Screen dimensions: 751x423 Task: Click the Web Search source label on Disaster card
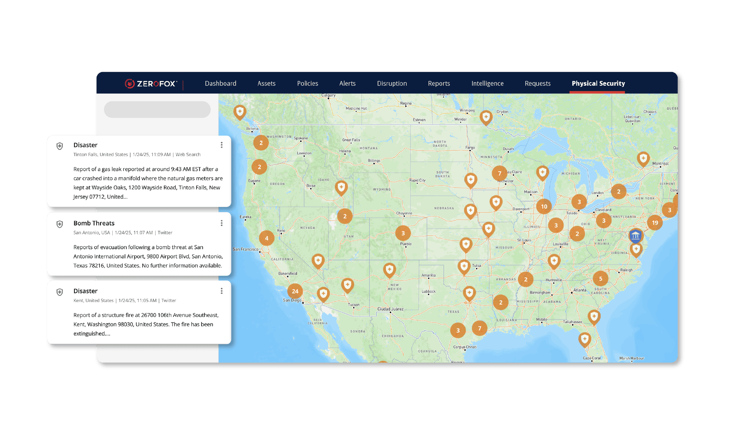188,154
